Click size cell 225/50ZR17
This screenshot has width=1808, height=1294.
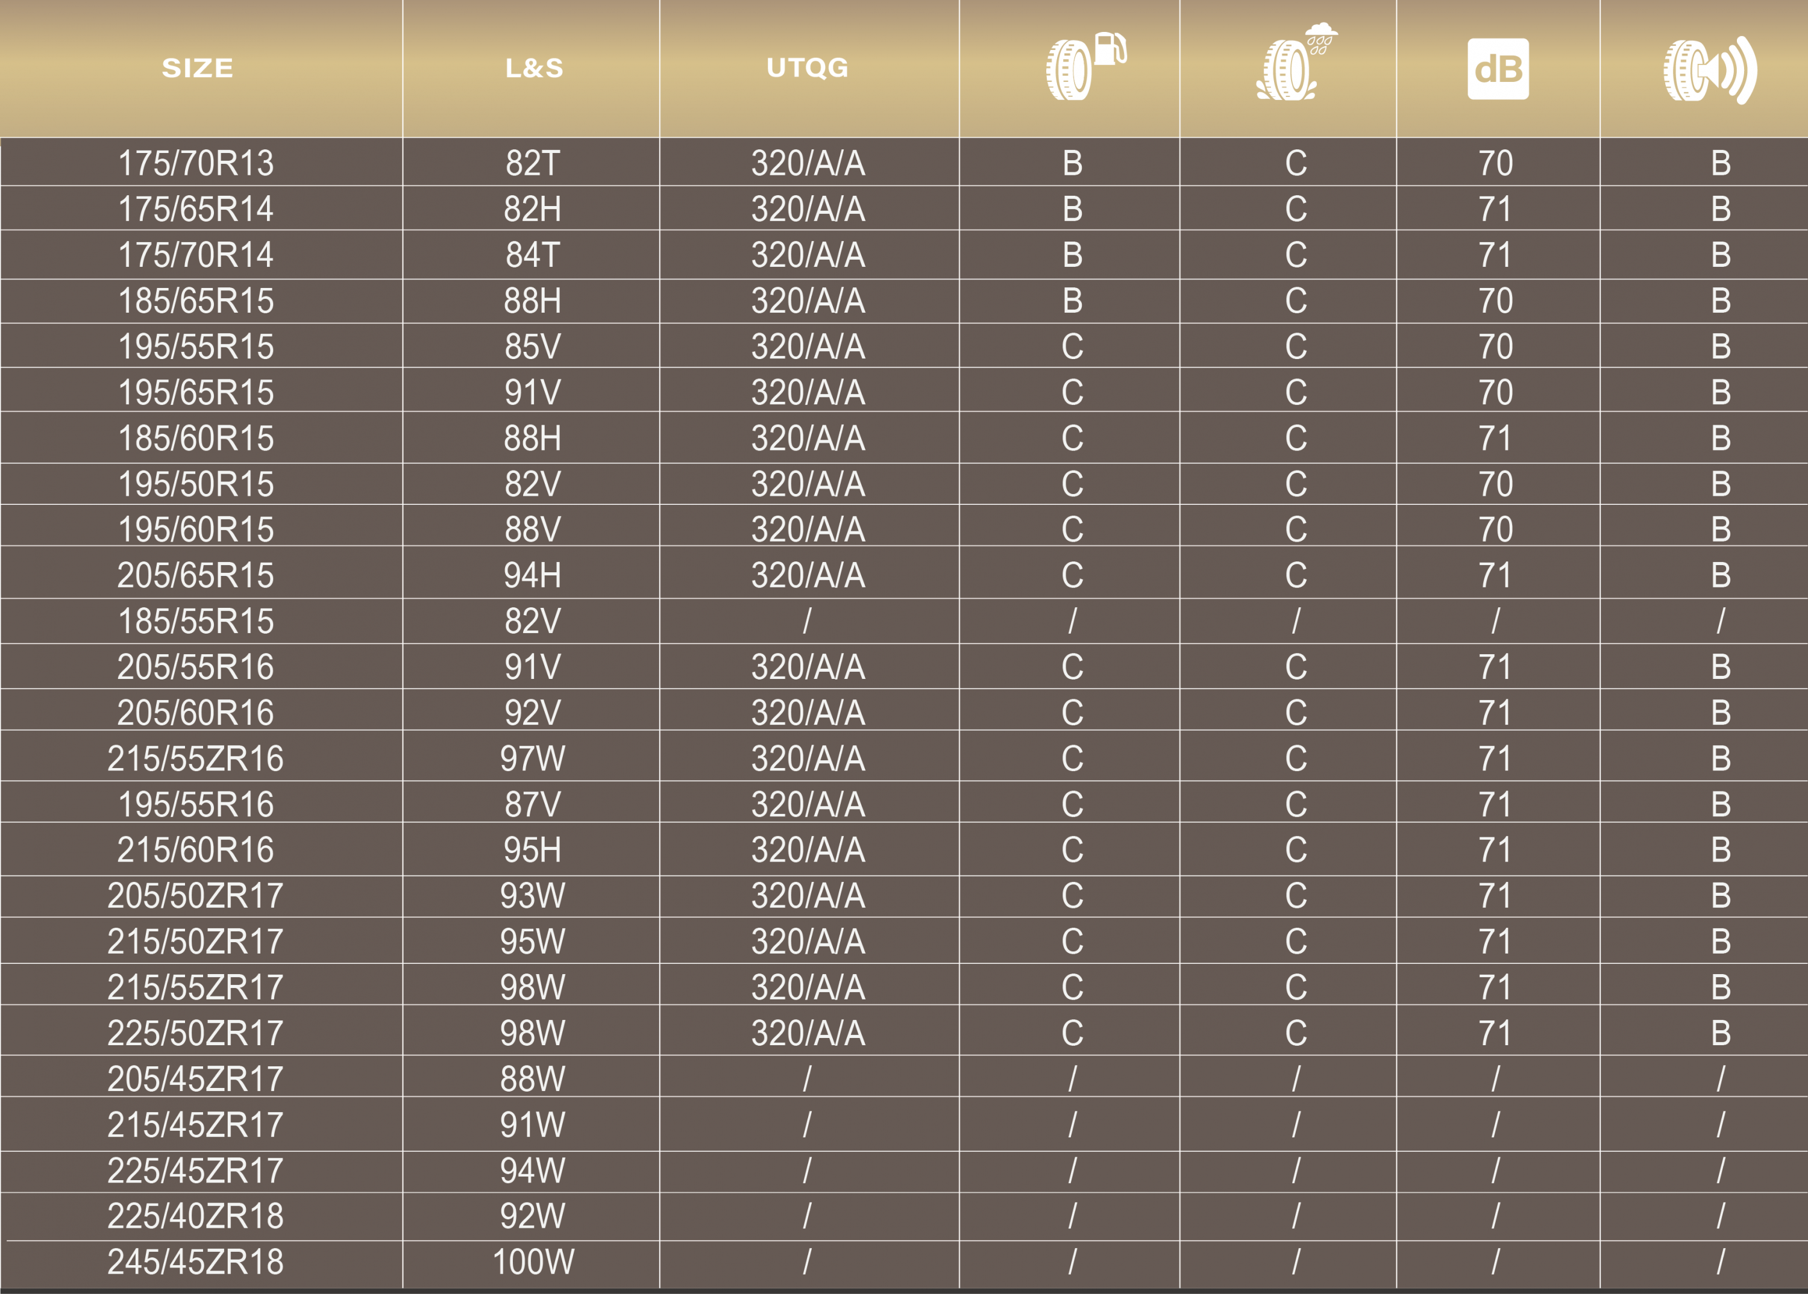(x=196, y=1033)
